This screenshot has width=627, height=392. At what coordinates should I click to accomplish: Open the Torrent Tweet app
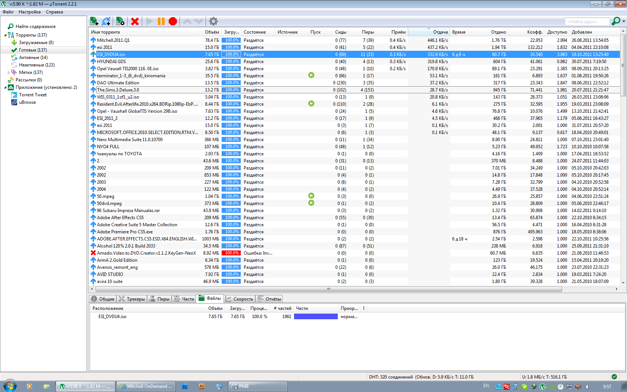click(x=33, y=95)
